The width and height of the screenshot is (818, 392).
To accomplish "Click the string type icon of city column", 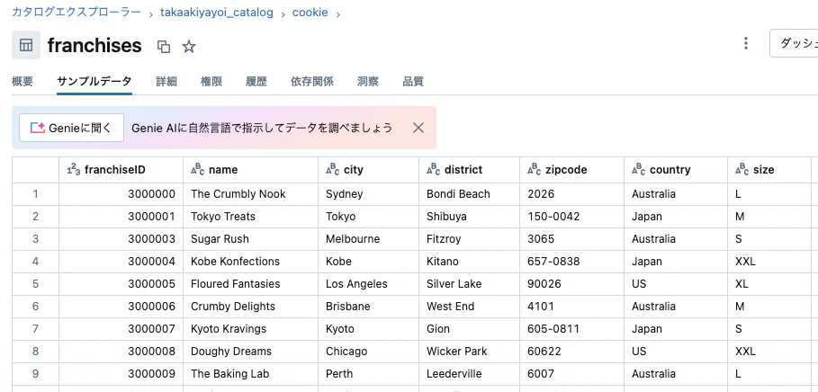I will 332,170.
